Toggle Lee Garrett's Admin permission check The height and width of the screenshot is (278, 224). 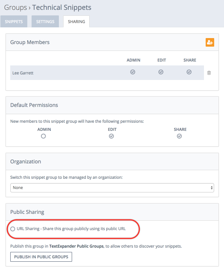(x=133, y=72)
